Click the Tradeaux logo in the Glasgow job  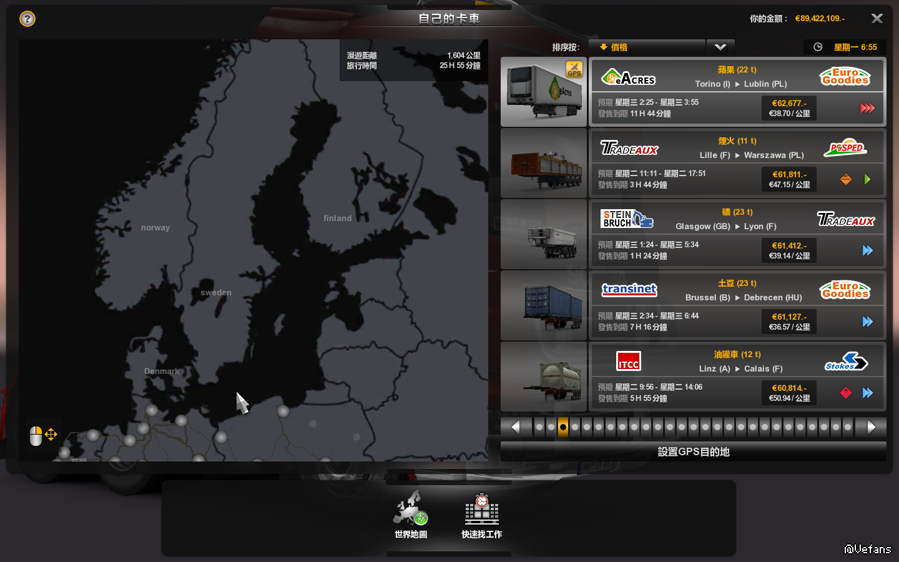(x=846, y=219)
